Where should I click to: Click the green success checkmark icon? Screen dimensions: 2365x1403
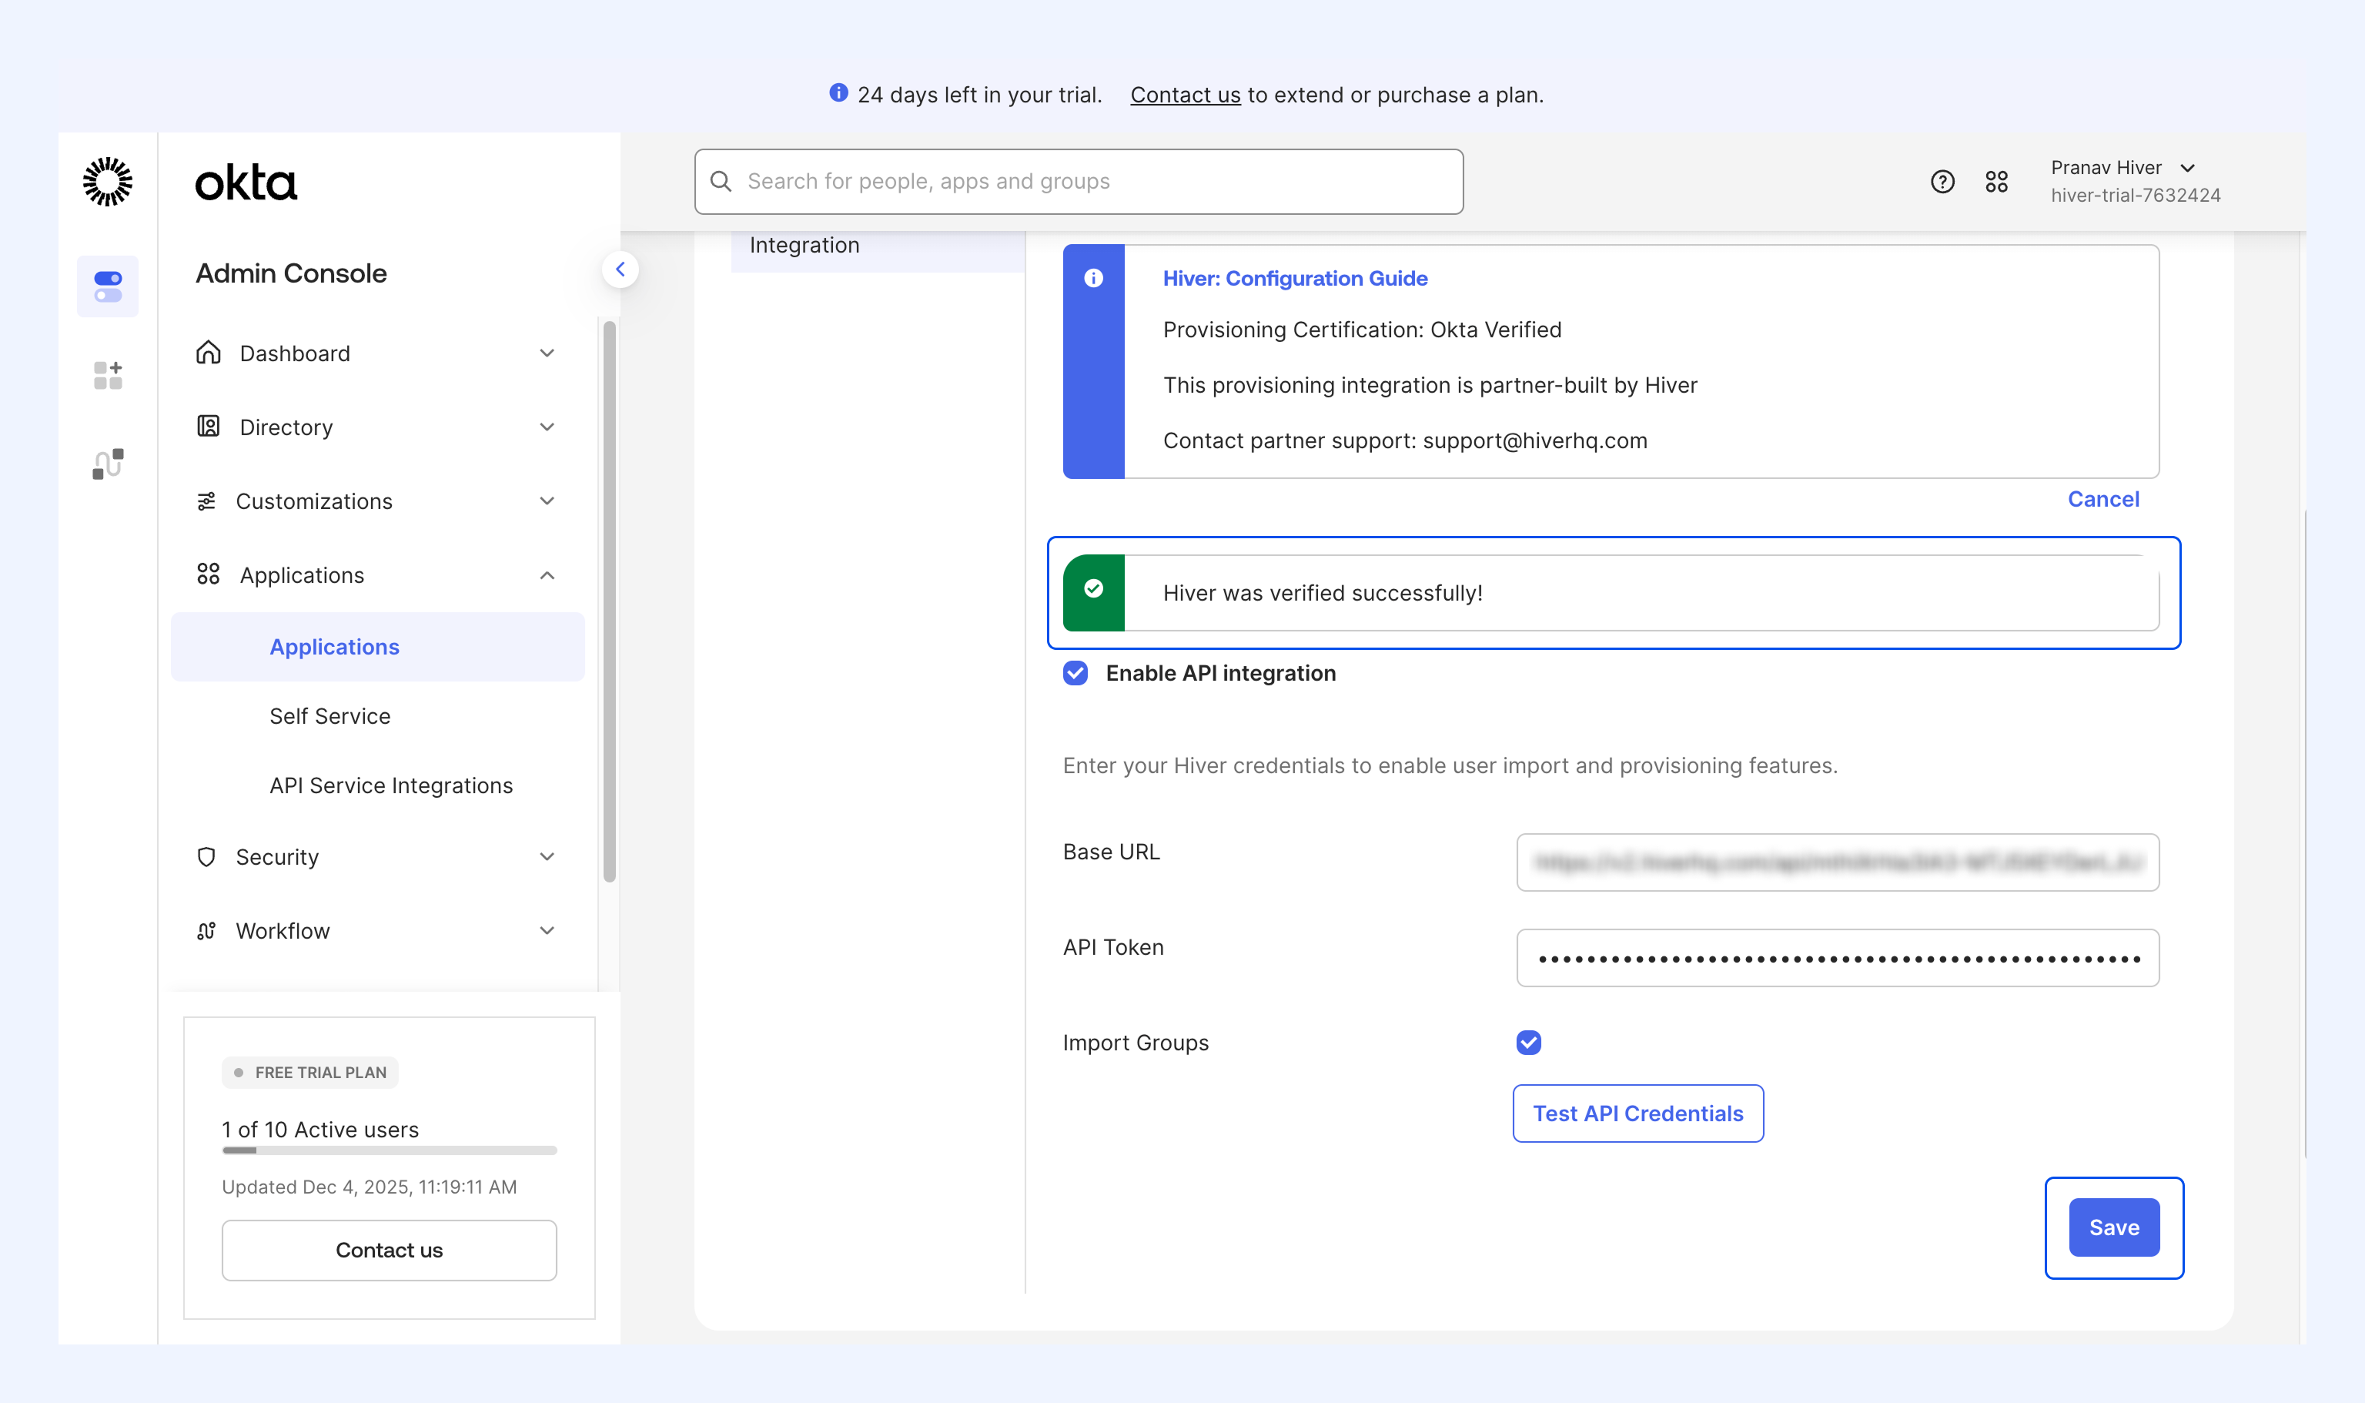click(1094, 589)
